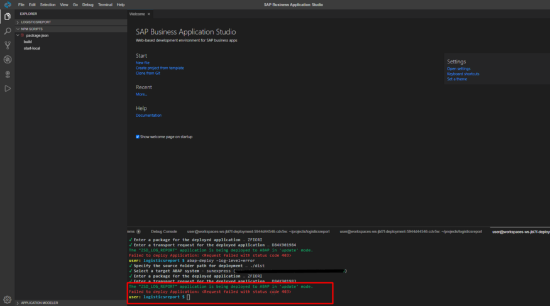Expand the LOGISTICSREPORT section
Image resolution: width=550 pixels, height=306 pixels.
click(71, 22)
